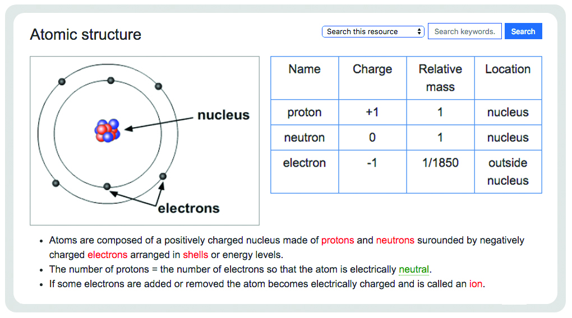
Task: Select the bottom electron on inner shell
Action: point(107,186)
